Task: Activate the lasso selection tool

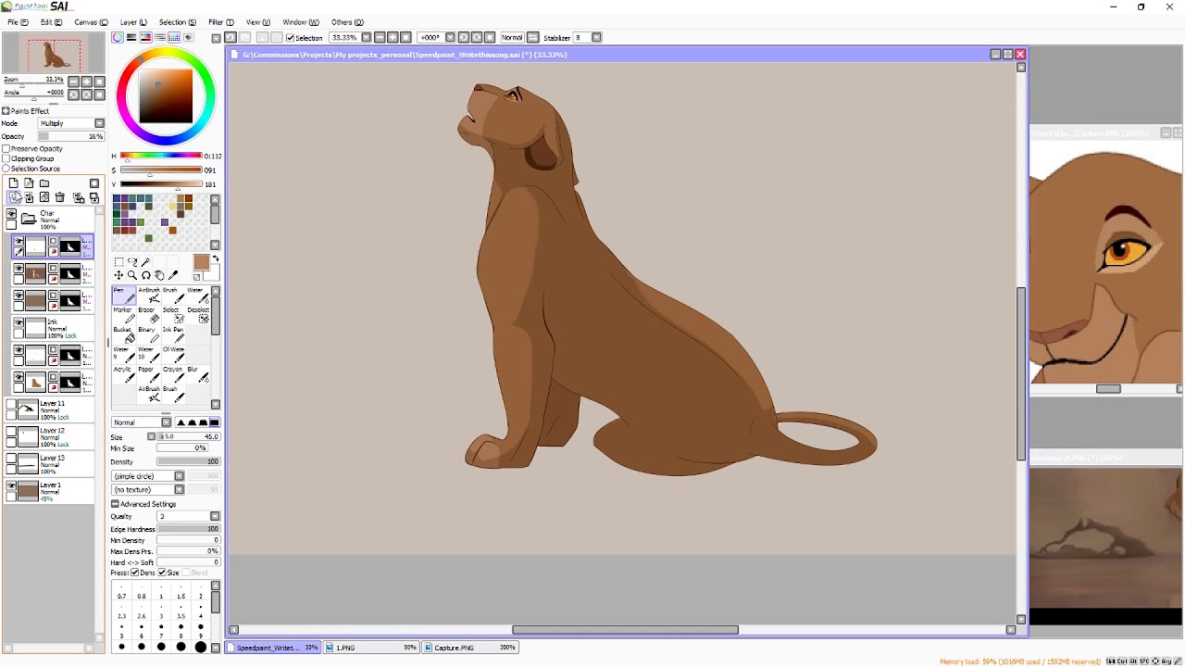Action: [x=132, y=262]
